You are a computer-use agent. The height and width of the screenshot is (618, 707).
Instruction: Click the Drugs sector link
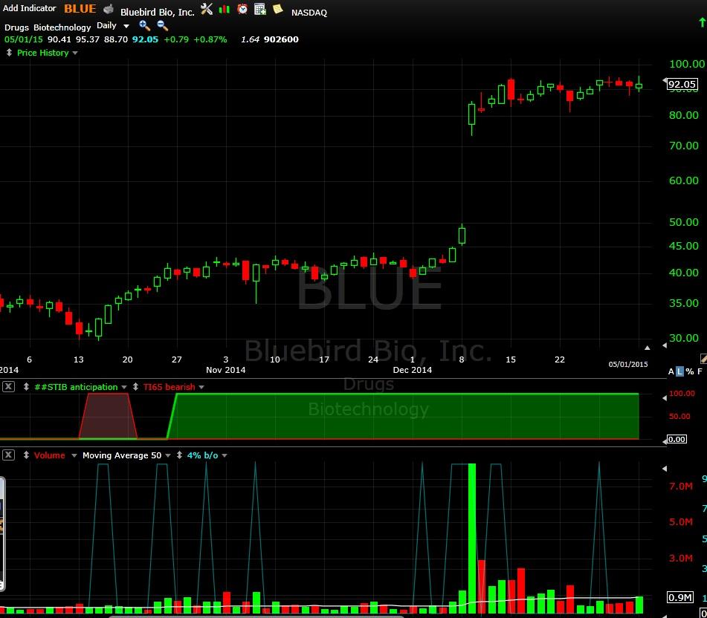click(x=16, y=27)
